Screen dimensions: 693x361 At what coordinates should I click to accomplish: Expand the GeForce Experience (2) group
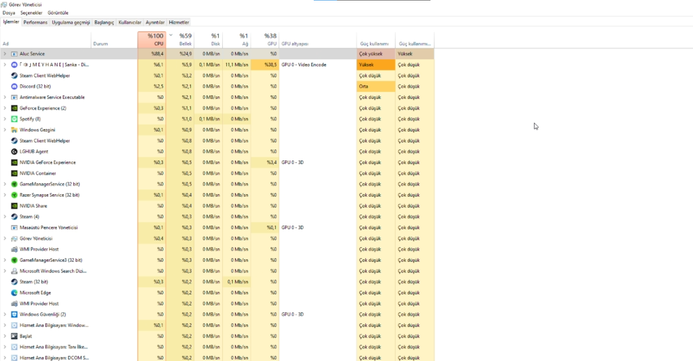[x=5, y=108]
